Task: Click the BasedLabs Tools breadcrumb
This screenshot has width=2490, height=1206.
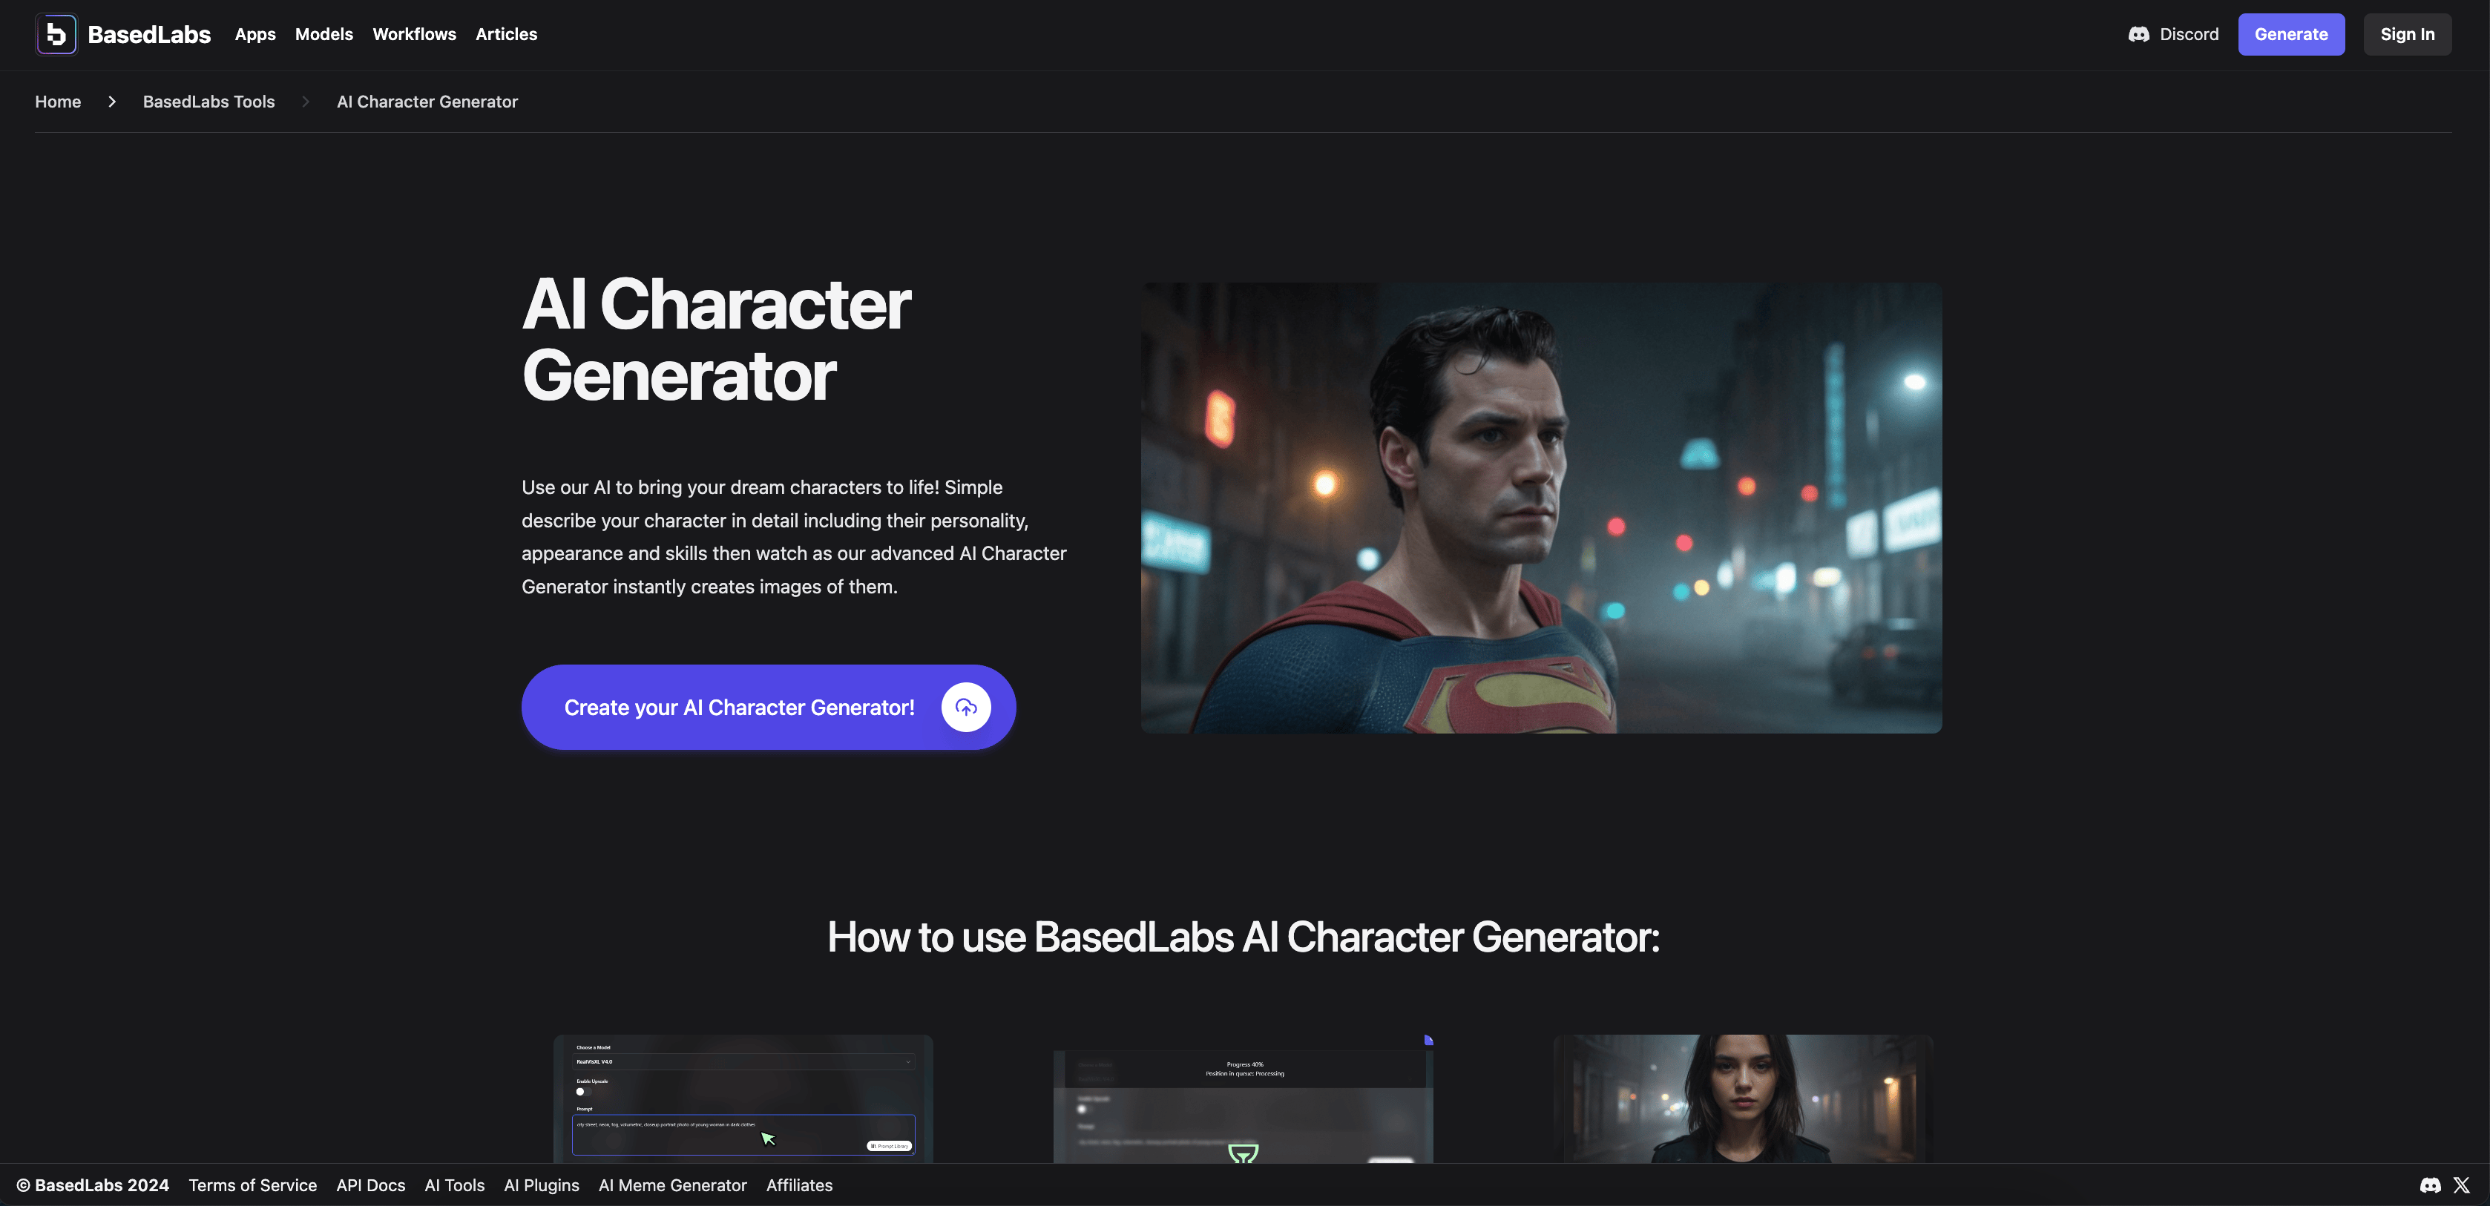Action: pyautogui.click(x=208, y=102)
